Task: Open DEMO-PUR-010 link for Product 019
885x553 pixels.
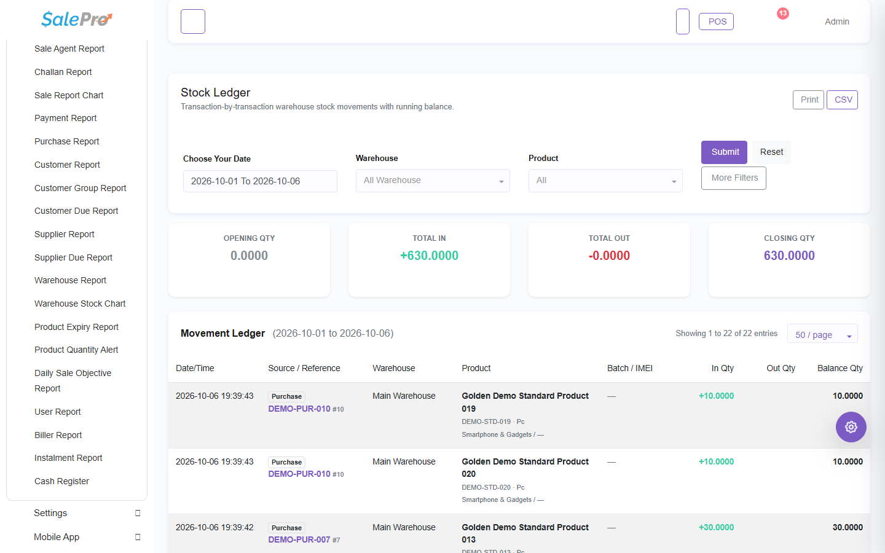Action: (299, 409)
